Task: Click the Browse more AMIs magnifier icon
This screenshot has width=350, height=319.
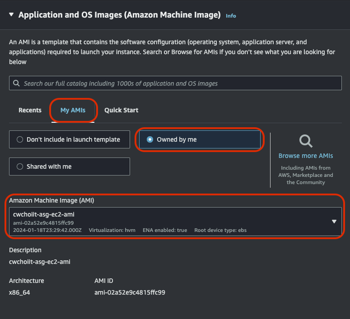Action: point(306,141)
